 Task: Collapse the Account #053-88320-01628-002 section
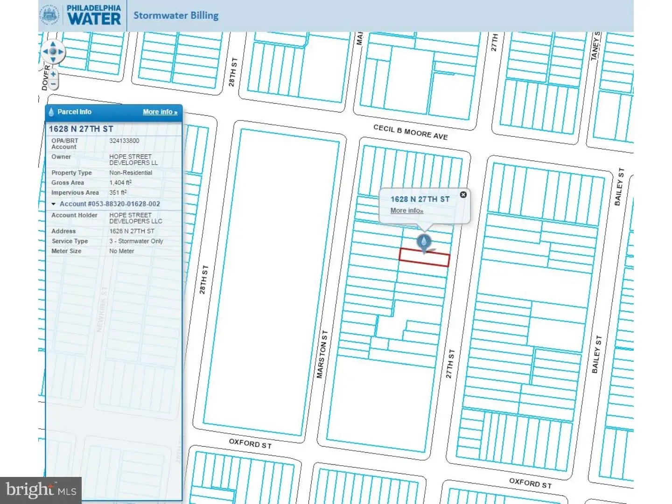click(54, 204)
